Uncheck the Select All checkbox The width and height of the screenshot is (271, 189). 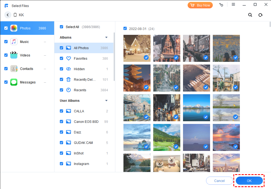pyautogui.click(x=61, y=27)
